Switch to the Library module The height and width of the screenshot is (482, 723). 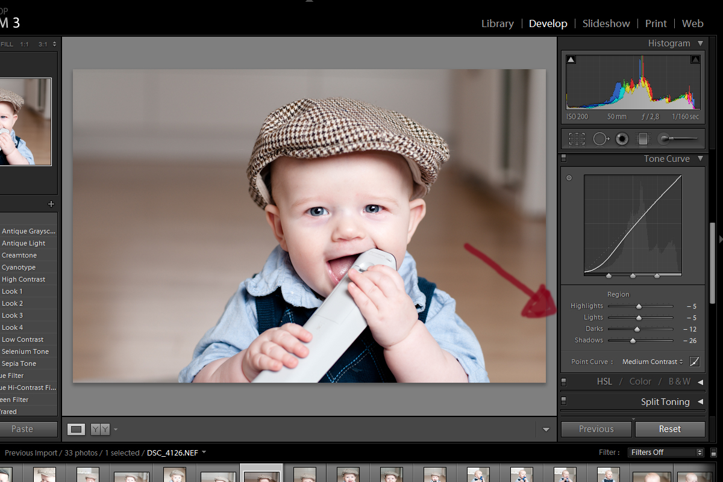pos(497,23)
